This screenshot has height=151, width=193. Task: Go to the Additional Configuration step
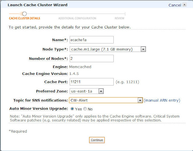pyautogui.click(x=77, y=18)
